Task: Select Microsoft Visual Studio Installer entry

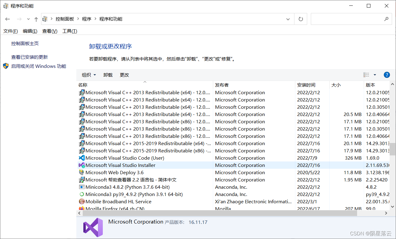Action: (x=233, y=165)
